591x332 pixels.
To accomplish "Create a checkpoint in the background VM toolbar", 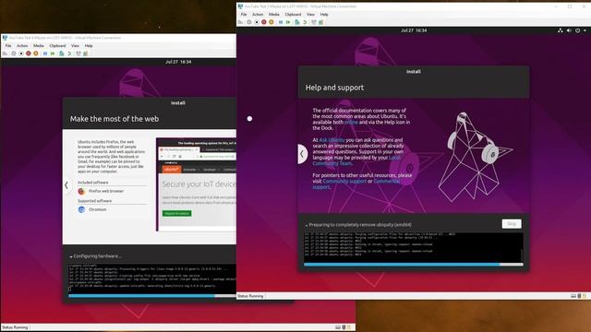I will 62,53.
